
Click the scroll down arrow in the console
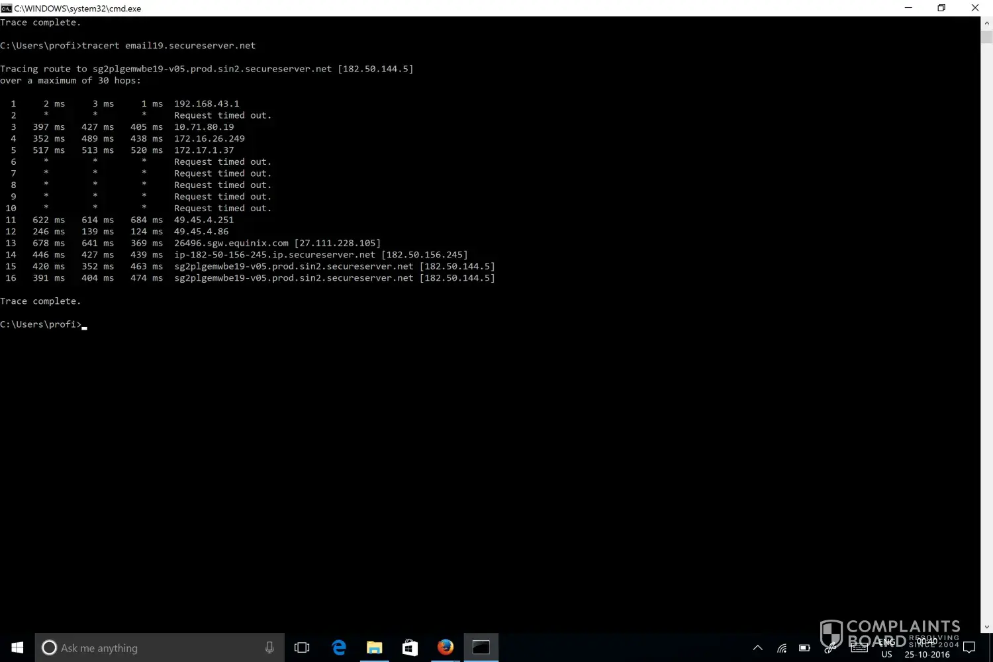click(x=986, y=626)
